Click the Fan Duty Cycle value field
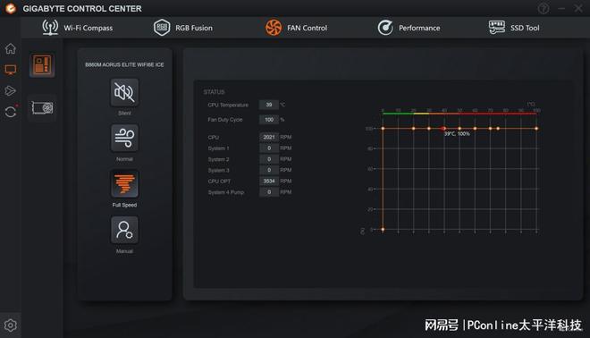The width and height of the screenshot is (590, 338). 269,120
